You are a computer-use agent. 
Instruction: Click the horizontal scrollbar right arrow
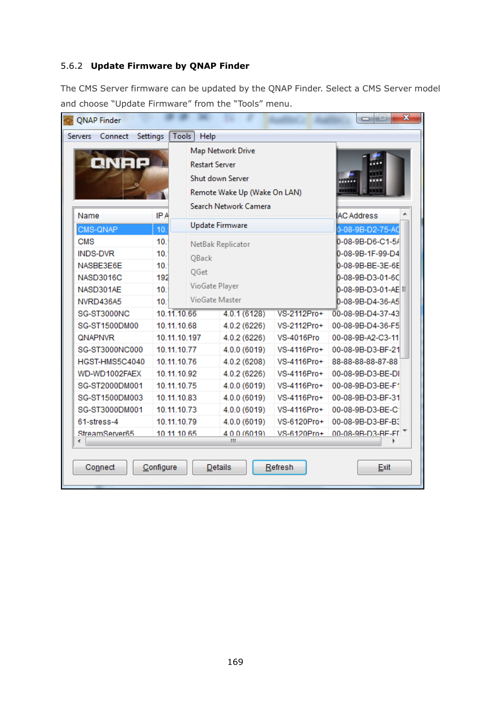coord(394,441)
